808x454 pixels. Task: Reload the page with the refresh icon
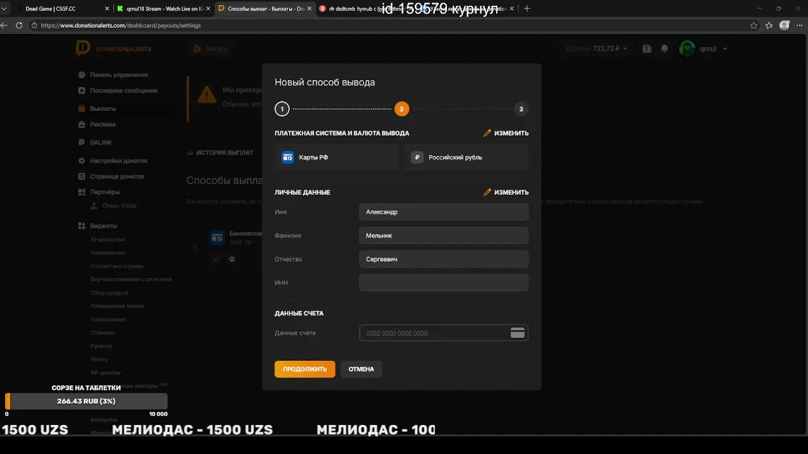[19, 25]
